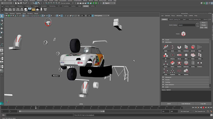Click the playback range slider bar
Viewport: 213px width, 119px height.
62,111
